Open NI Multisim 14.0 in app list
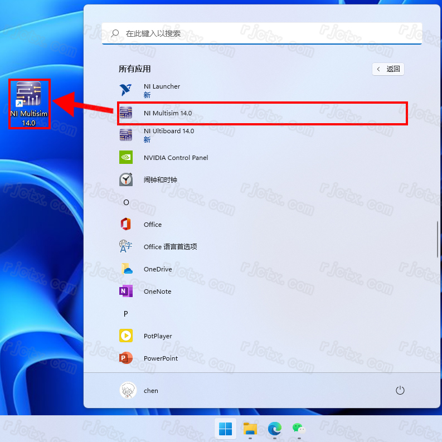 pos(167,113)
